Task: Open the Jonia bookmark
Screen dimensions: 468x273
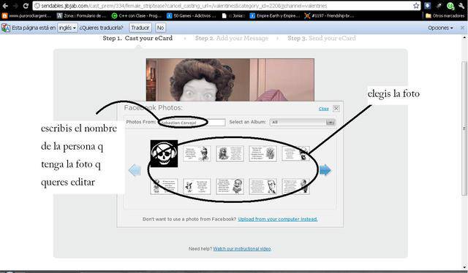Action: [x=233, y=16]
